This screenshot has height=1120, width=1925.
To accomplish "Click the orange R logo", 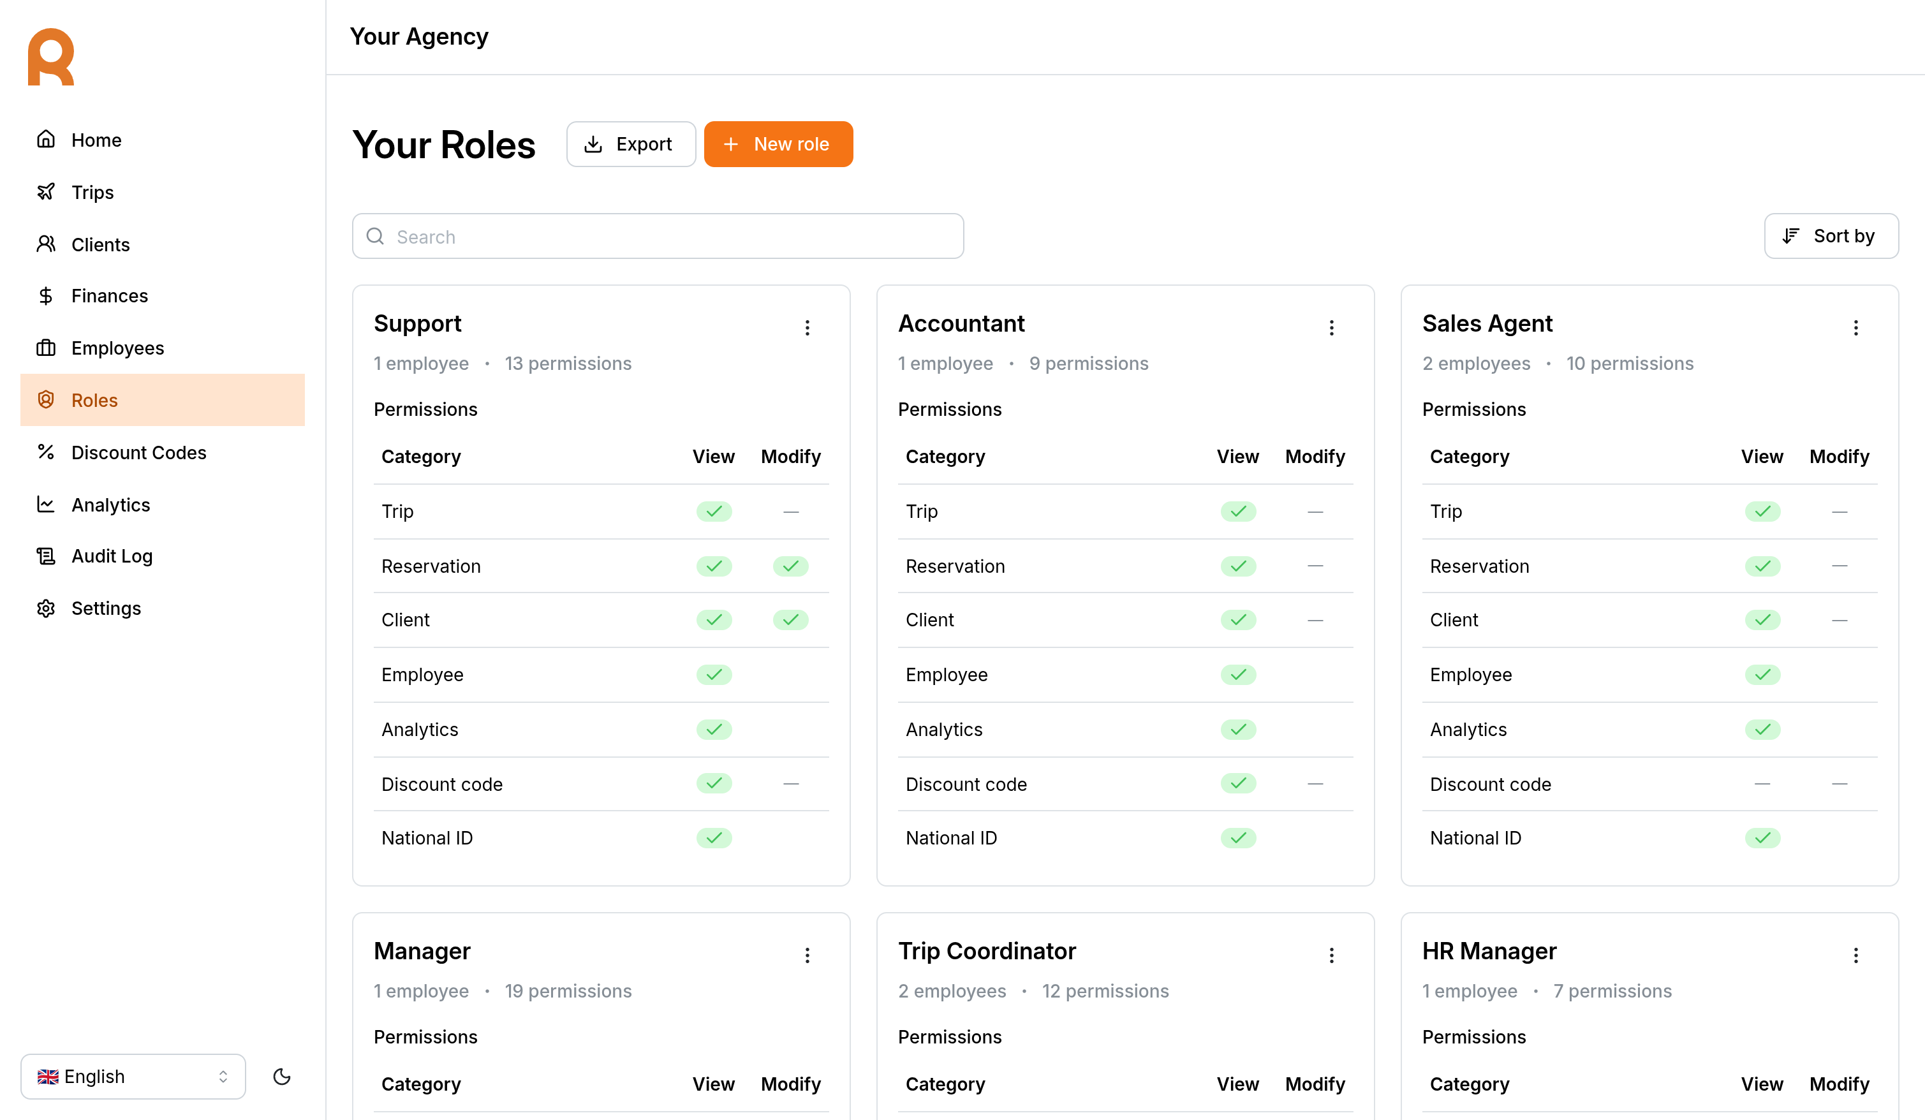I will click(x=51, y=57).
